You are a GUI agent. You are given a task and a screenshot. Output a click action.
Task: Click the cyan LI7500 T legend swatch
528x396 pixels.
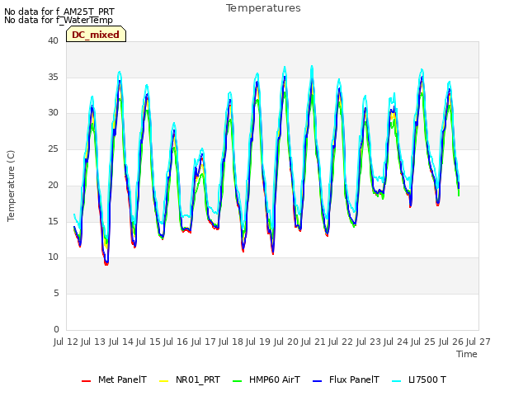pos(397,381)
